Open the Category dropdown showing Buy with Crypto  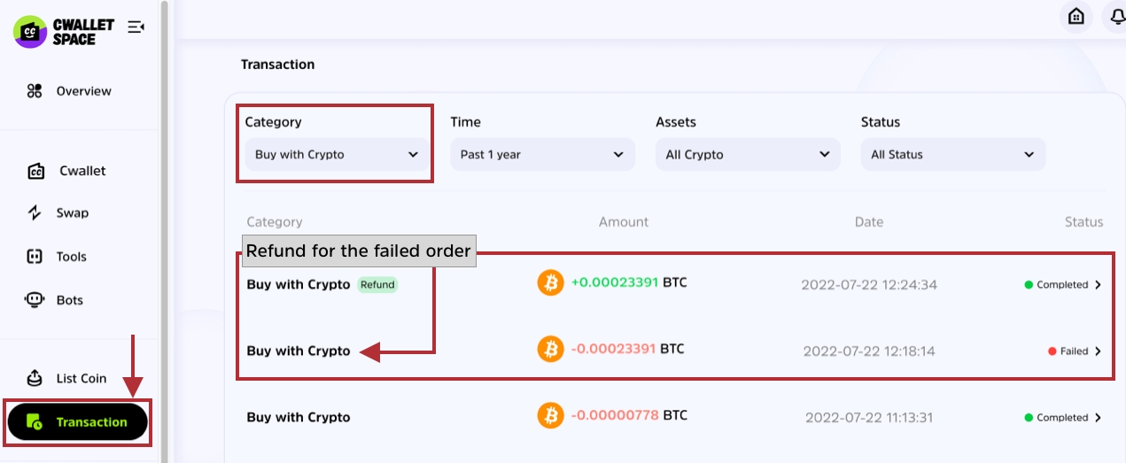(x=336, y=155)
